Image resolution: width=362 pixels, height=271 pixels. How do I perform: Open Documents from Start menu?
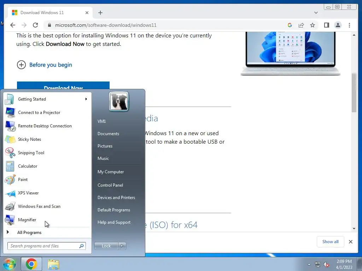(x=108, y=134)
